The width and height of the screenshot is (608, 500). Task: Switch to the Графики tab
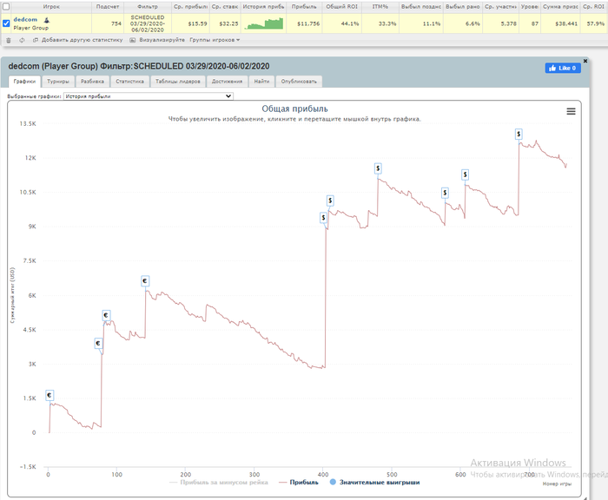24,82
